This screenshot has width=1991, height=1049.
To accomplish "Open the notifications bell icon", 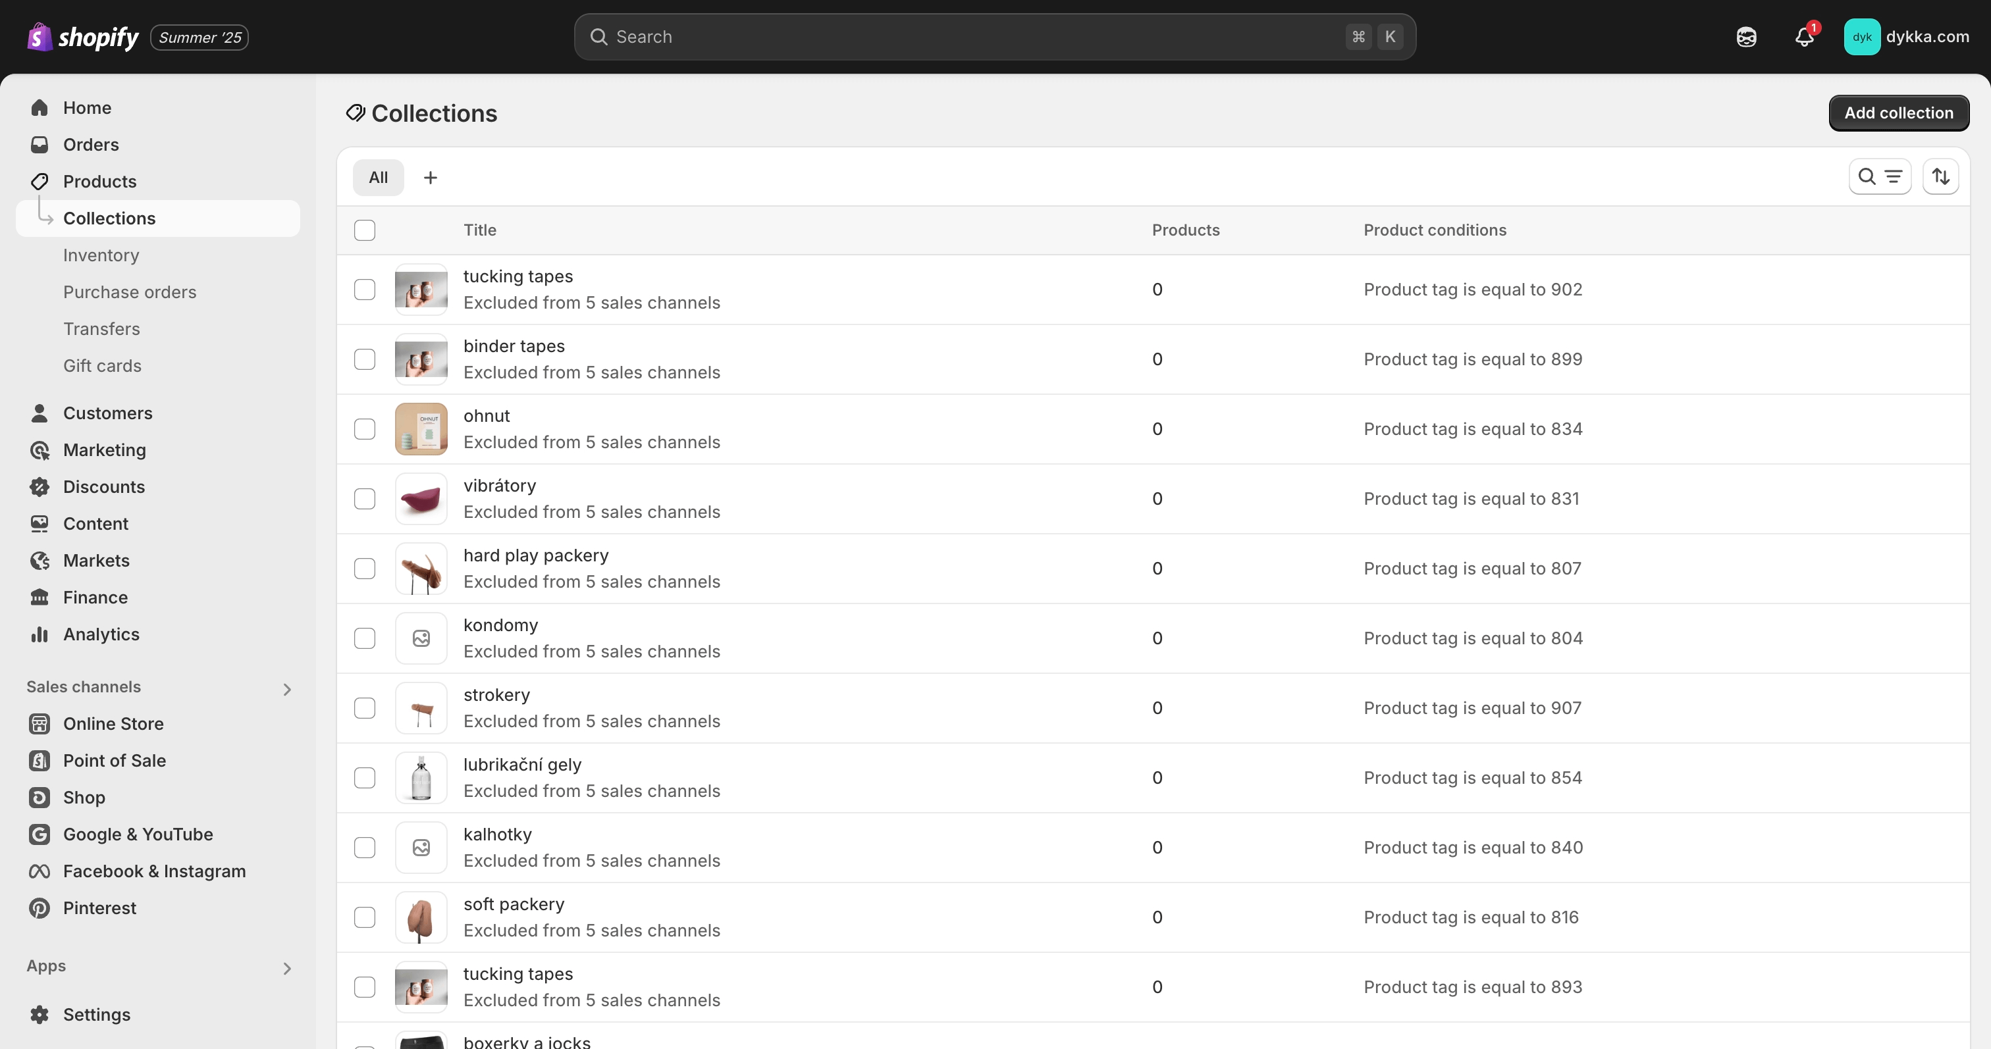I will coord(1803,36).
